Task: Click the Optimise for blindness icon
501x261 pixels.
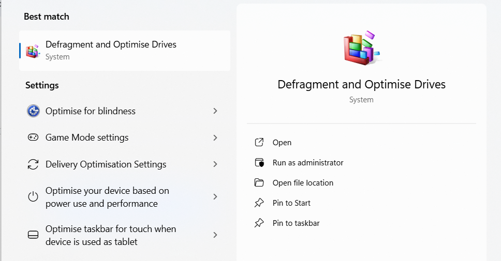Action: [33, 111]
